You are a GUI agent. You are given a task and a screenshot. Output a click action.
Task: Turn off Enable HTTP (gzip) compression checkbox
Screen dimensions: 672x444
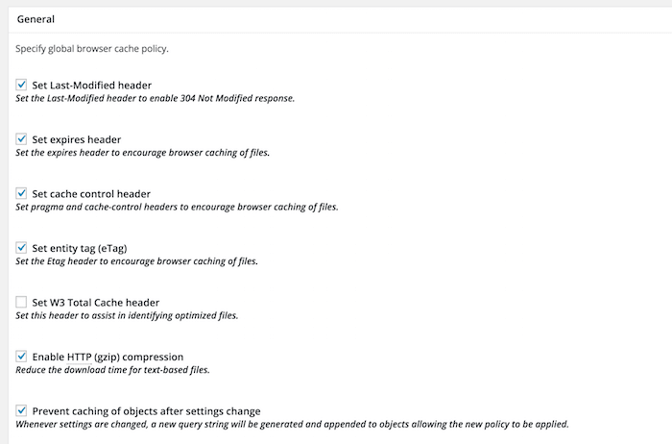(21, 357)
